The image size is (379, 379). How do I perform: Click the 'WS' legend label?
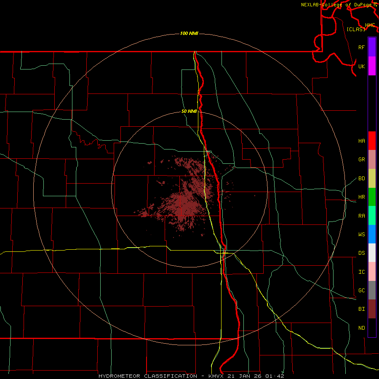(361, 234)
